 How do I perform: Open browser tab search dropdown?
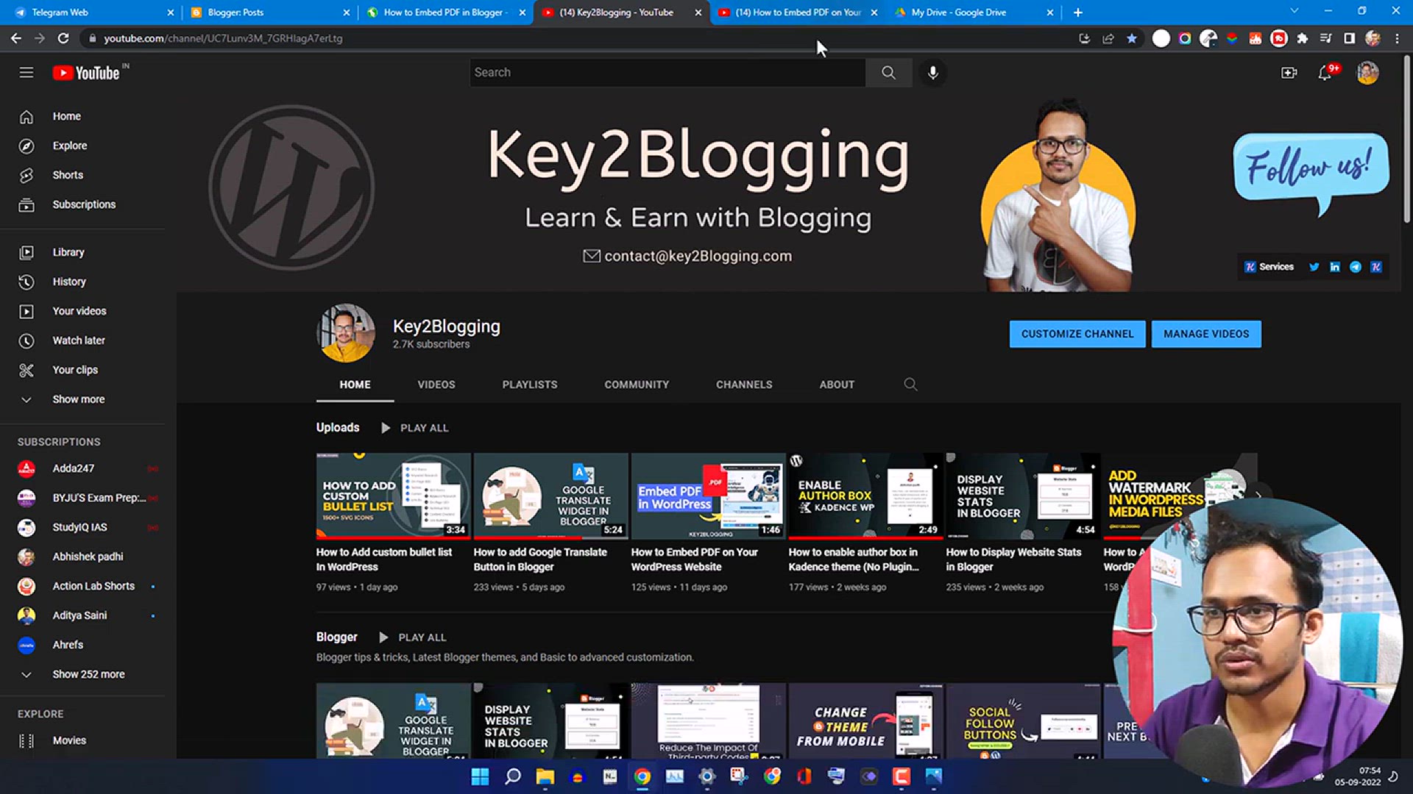click(x=1294, y=11)
